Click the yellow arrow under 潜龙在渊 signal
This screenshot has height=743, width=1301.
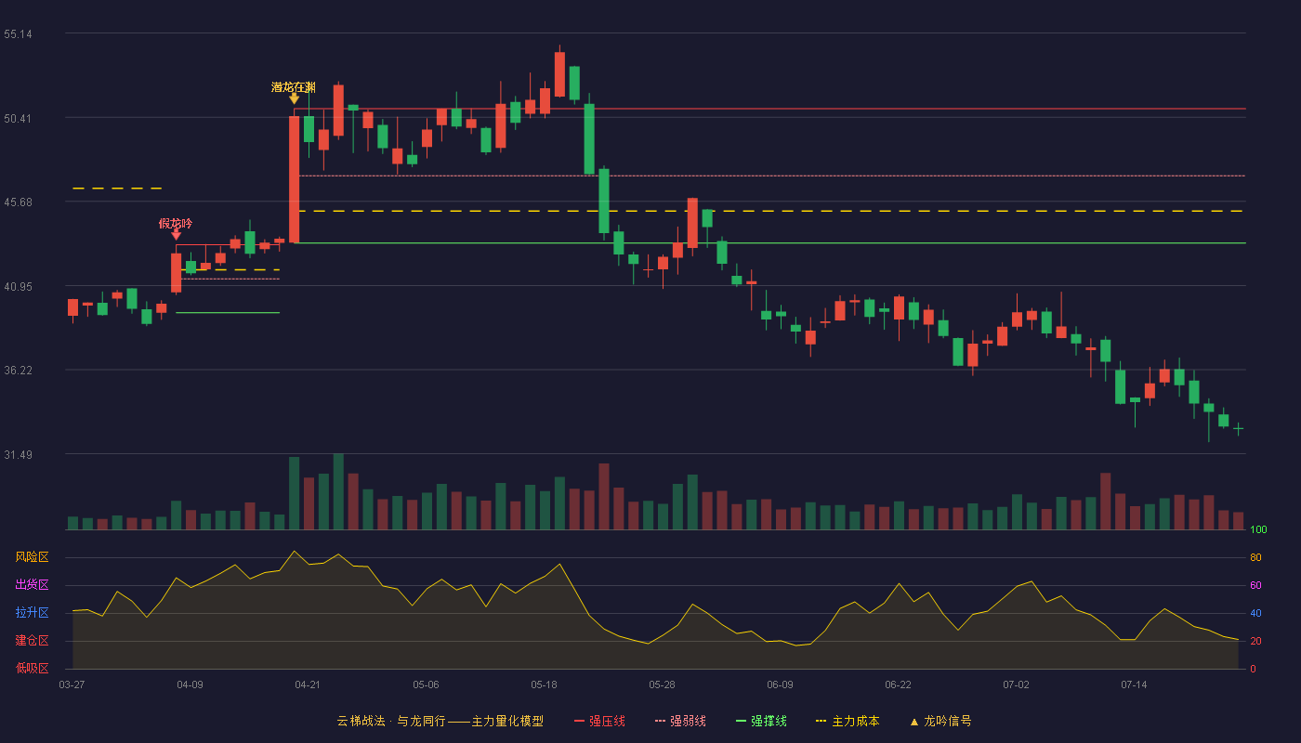click(294, 98)
